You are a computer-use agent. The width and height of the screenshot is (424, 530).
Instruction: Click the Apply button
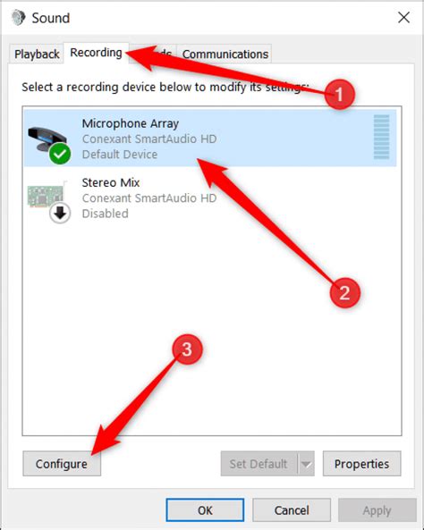point(377,510)
